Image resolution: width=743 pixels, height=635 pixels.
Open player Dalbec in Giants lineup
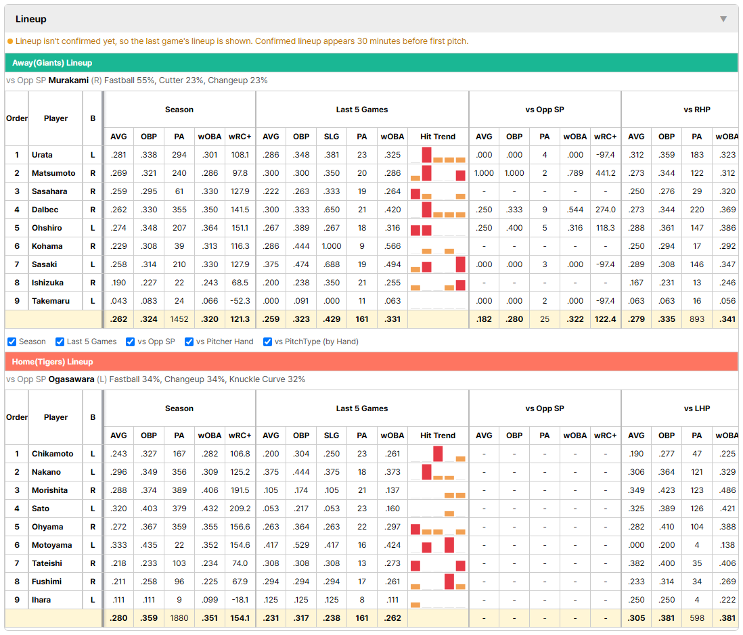click(45, 210)
